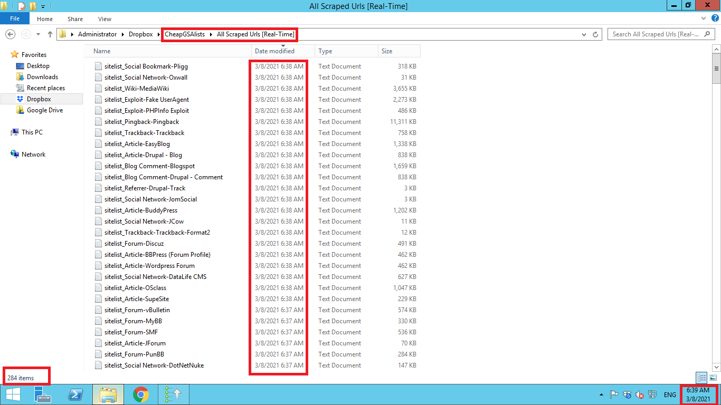Click the Up one level arrow
This screenshot has height=405, width=721.
(50, 34)
